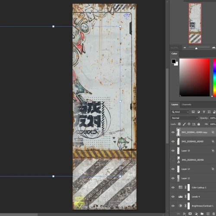
Task: Click the Opacity 100% field
Action: 213,118
